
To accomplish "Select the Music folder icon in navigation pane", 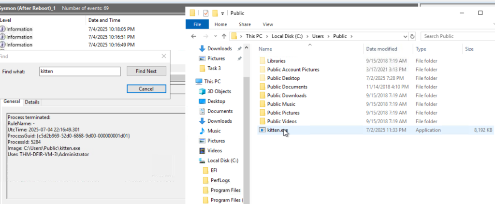I will (202, 131).
